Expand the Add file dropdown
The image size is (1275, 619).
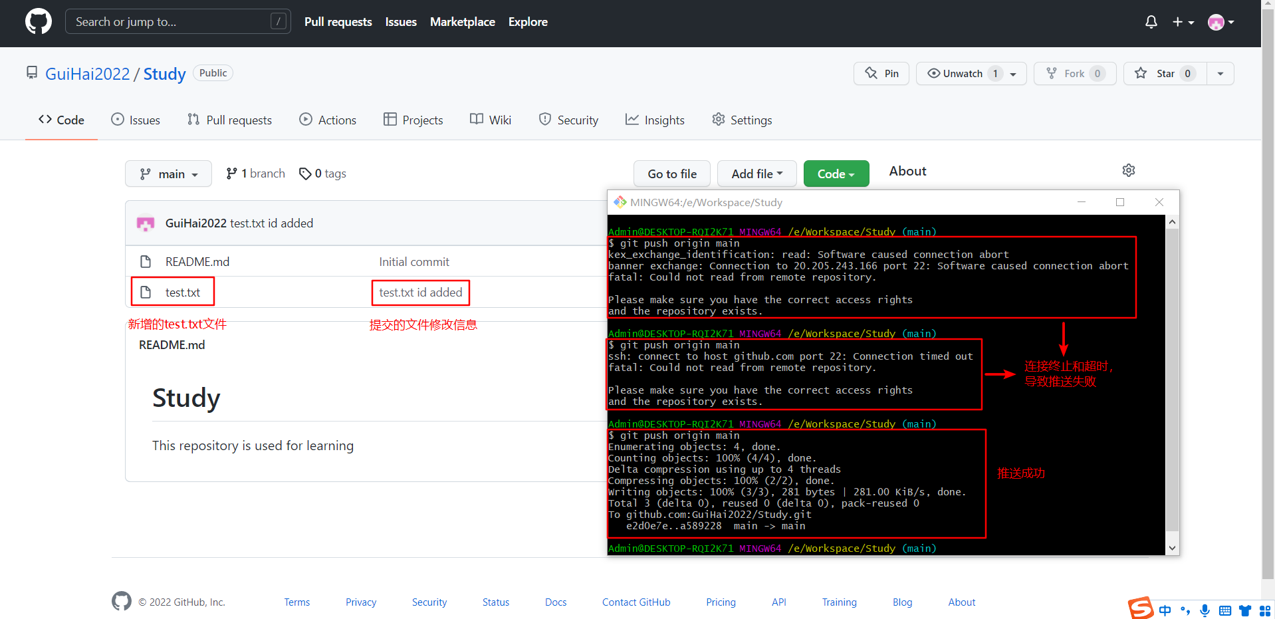click(757, 174)
